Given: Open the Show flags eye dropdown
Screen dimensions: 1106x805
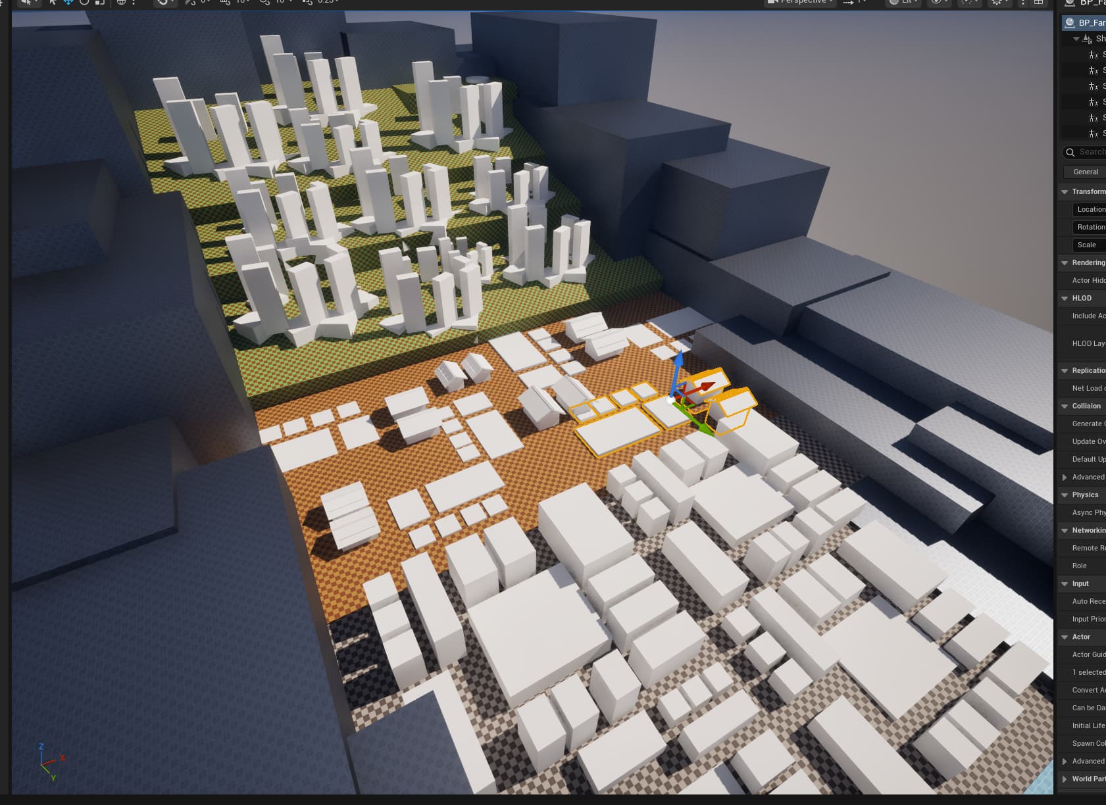Looking at the screenshot, I should coord(939,3).
